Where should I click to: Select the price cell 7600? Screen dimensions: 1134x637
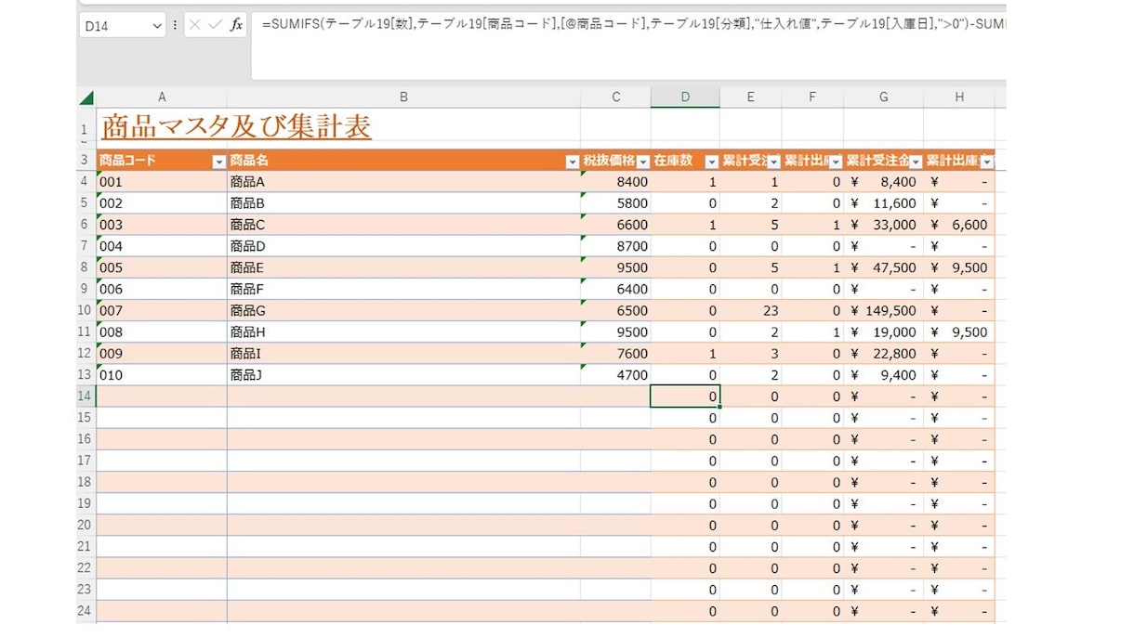point(615,354)
